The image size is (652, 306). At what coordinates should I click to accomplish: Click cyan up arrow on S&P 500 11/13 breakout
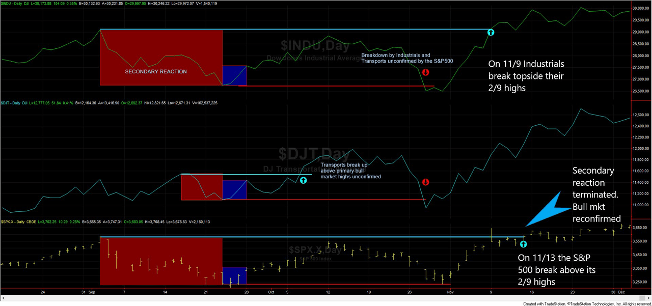pos(524,244)
